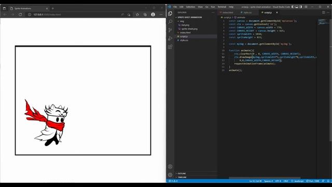Select the JavaScript language mode in the status bar
Image resolution: width=332 pixels, height=187 pixels.
(x=297, y=181)
